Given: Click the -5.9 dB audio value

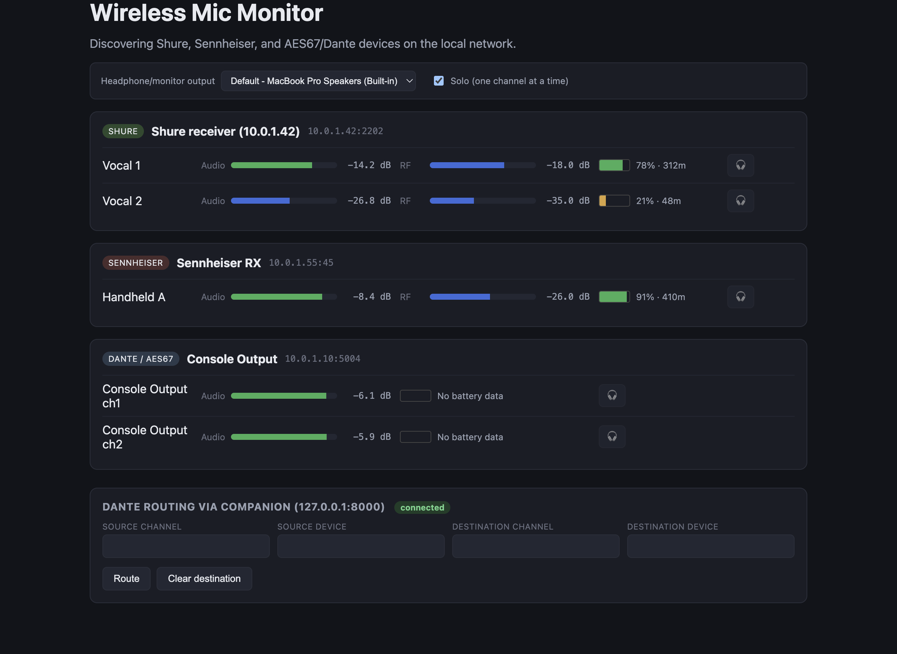Looking at the screenshot, I should click(372, 436).
